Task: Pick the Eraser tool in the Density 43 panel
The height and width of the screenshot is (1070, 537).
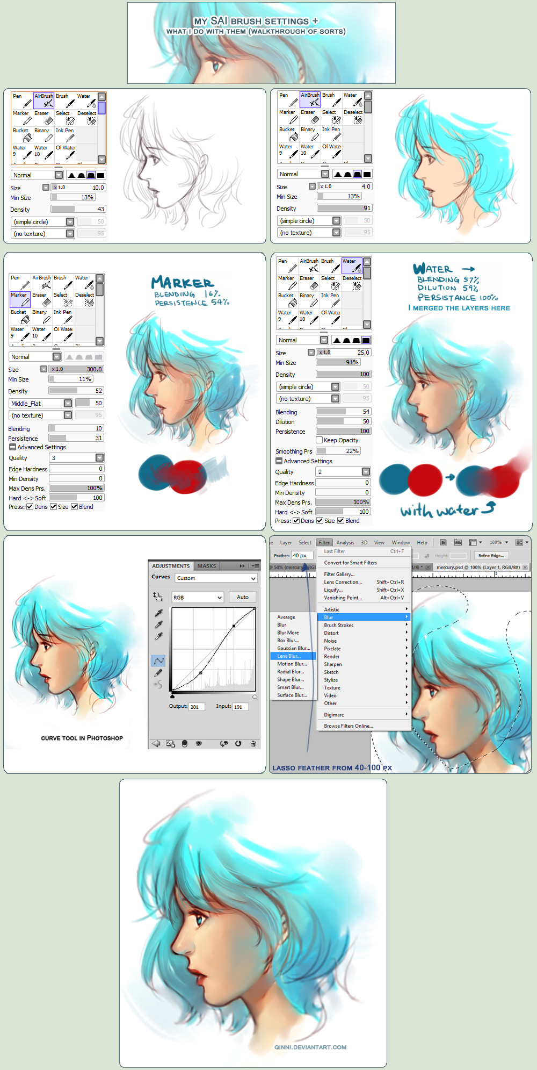Action: (x=43, y=118)
